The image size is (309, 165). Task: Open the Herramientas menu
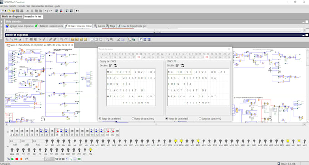(x=37, y=6)
